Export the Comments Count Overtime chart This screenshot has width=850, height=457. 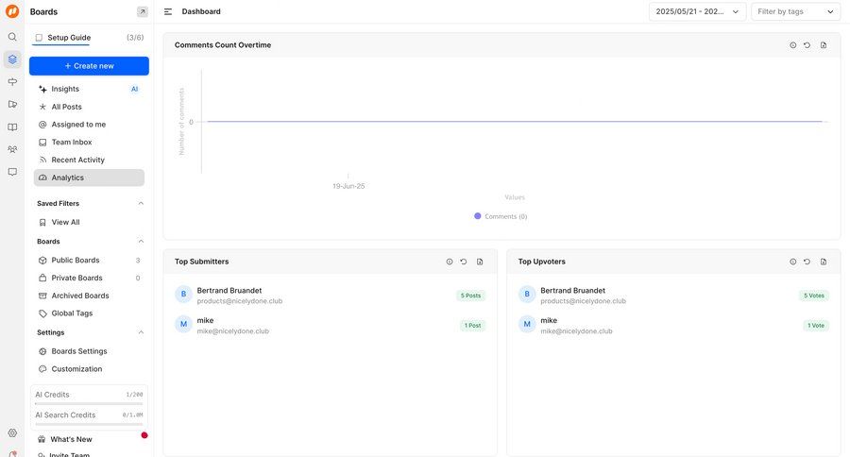pos(824,45)
